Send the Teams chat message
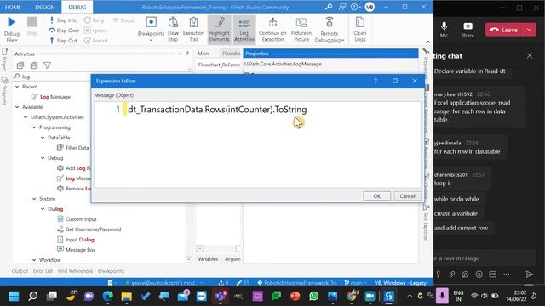Viewport: 545px width, 306px height. click(529, 275)
